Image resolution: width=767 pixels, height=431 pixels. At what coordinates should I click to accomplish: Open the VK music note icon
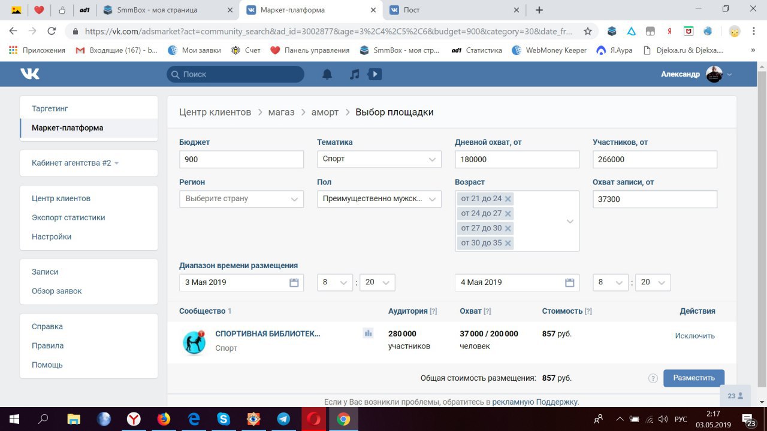tap(355, 74)
